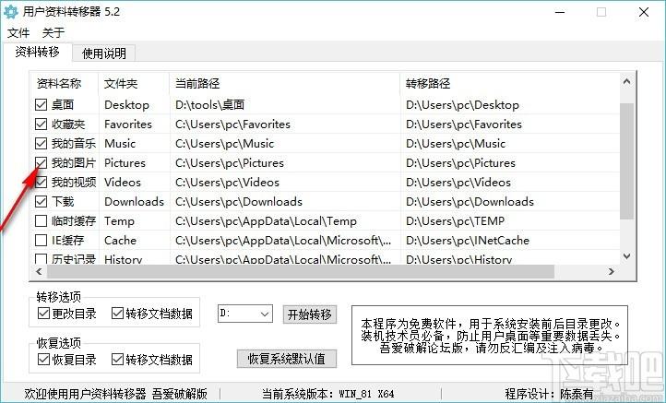
Task: Click the Temp folder name cell
Action: (119, 221)
